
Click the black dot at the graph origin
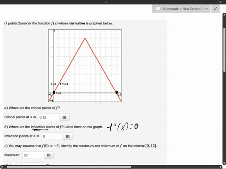tap(54, 92)
